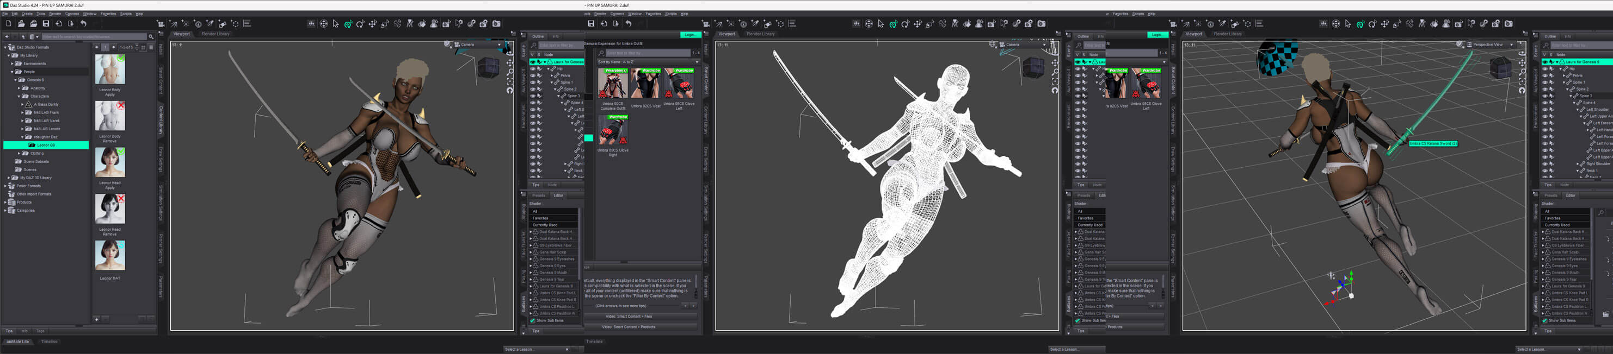Select the green Rotate tool in middle window
Screen dimensions: 1613x354
pyautogui.click(x=893, y=24)
